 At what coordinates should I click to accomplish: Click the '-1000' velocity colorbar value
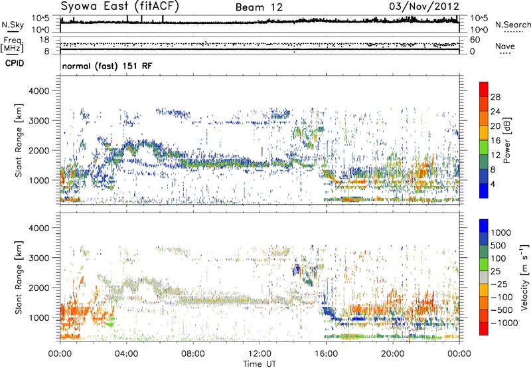[x=504, y=323]
